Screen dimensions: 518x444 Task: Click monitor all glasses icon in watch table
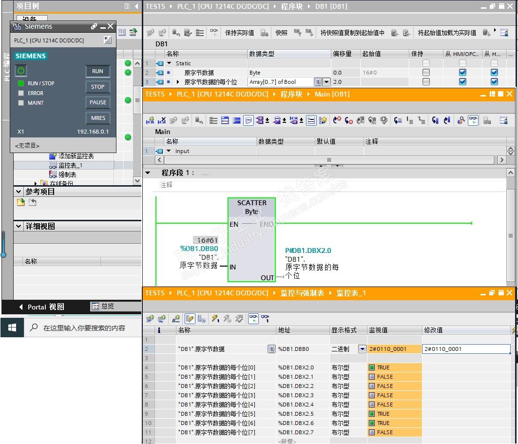coord(253,318)
